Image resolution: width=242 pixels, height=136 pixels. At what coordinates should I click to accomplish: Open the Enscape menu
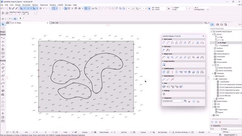(68, 5)
